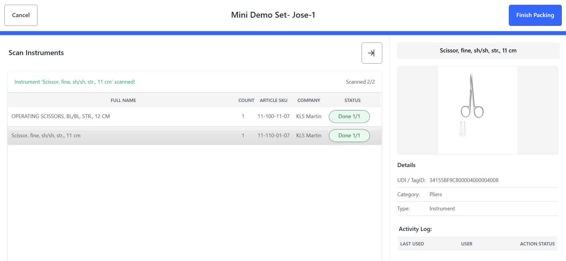The height and width of the screenshot is (261, 566).
Task: Click USER activity log header
Action: 467,244
